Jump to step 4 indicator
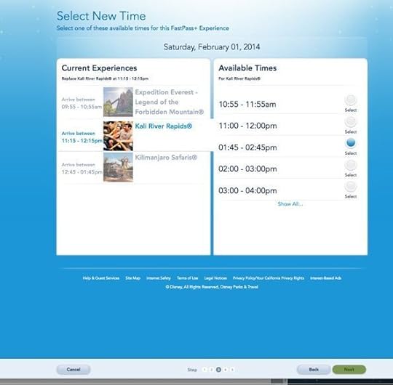 226,370
